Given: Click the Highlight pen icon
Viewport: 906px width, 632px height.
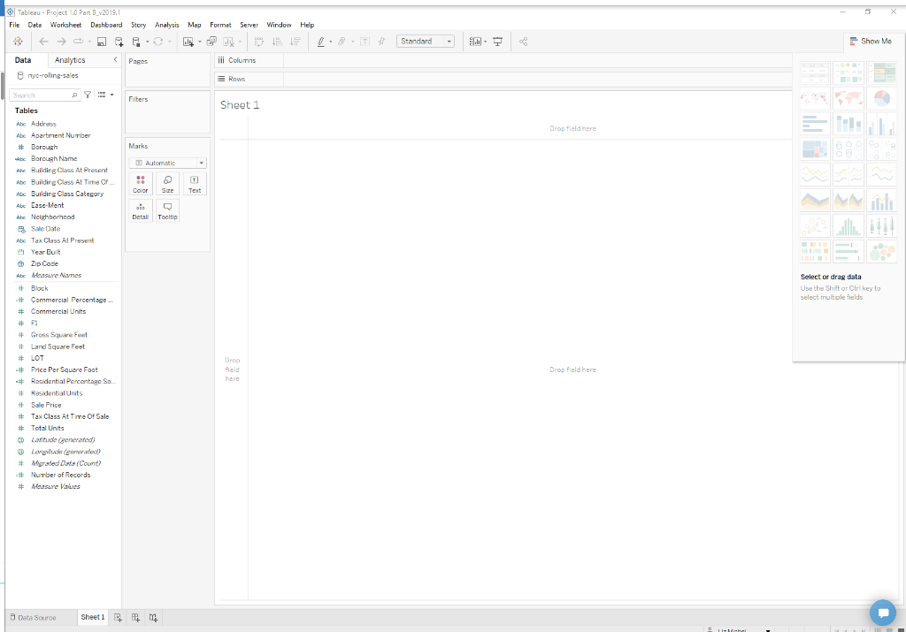Looking at the screenshot, I should pyautogui.click(x=320, y=42).
